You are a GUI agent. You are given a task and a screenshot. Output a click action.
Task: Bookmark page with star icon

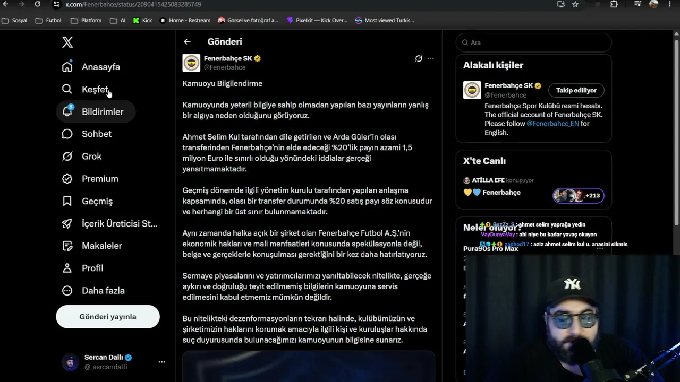(x=575, y=4)
